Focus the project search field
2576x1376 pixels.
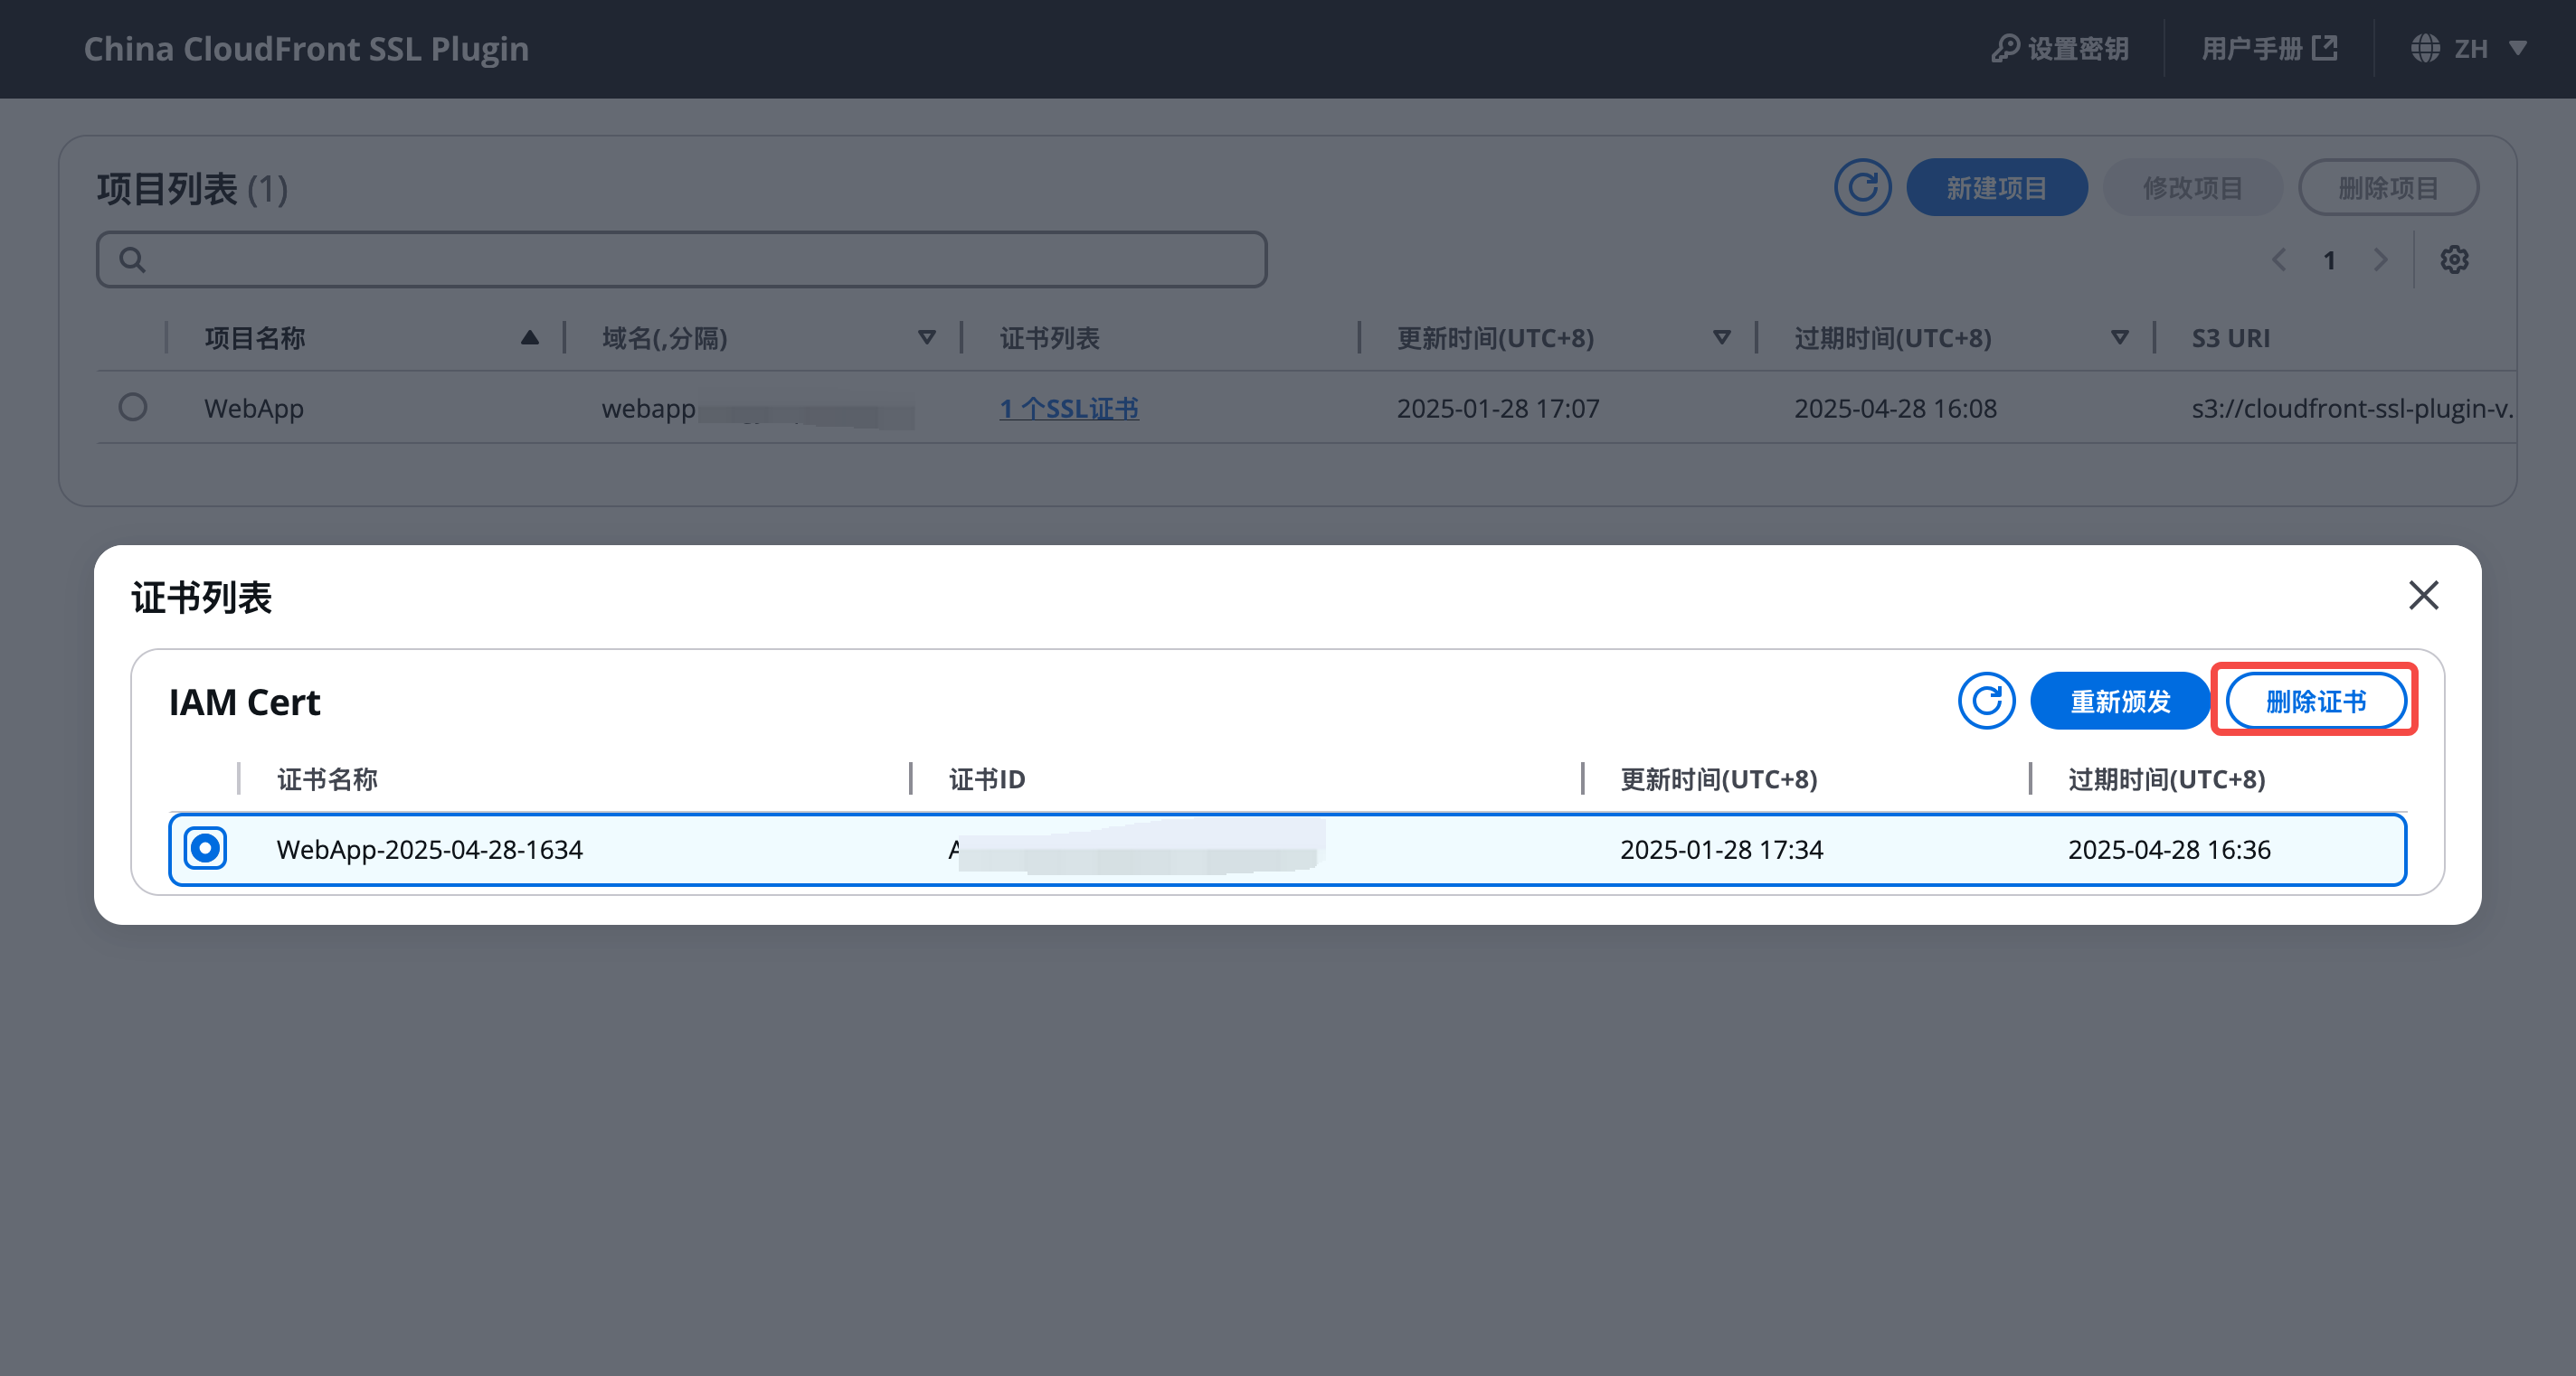[682, 259]
